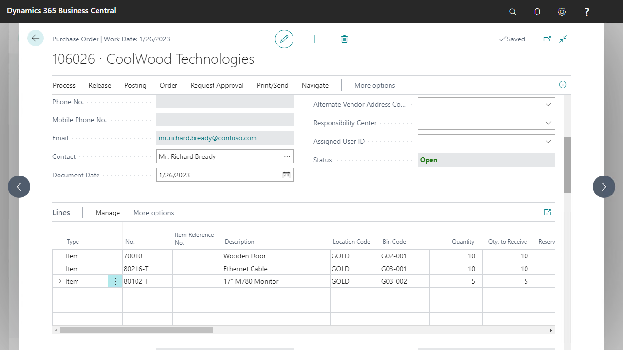Click Ethernet Cable description cell
The height and width of the screenshot is (351, 624).
276,269
